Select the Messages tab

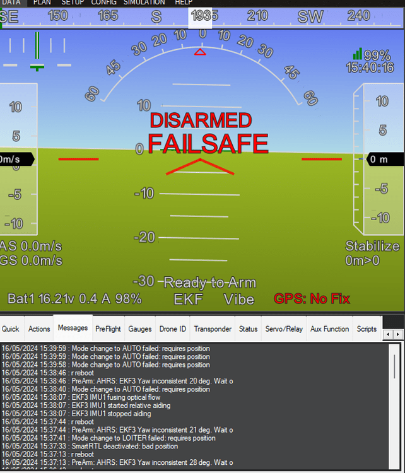[73, 328]
